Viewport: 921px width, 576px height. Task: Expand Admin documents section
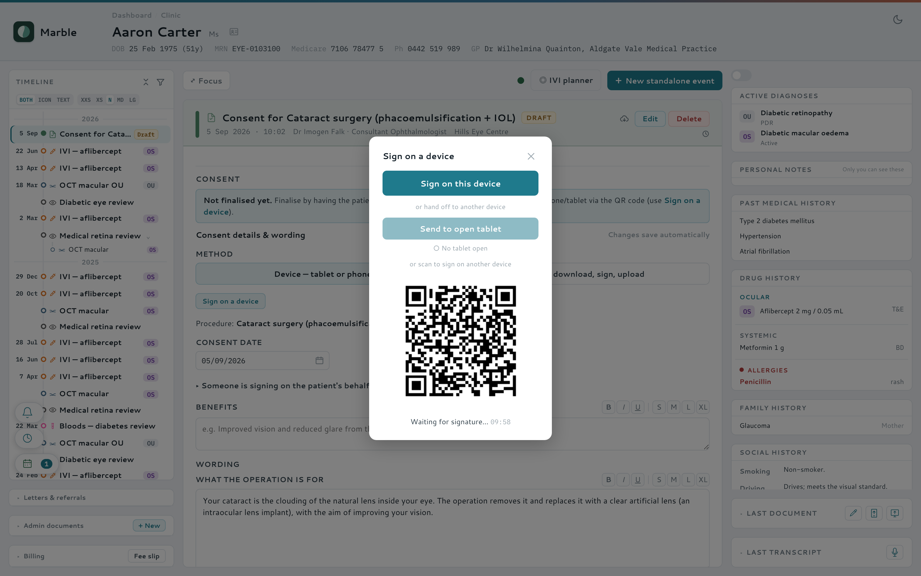[53, 525]
